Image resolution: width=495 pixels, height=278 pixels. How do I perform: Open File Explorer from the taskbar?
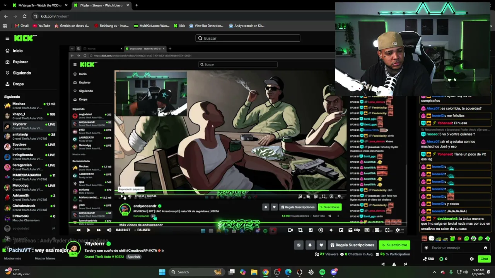(x=254, y=272)
